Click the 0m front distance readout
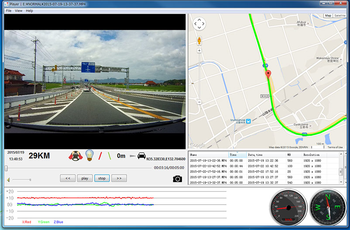 121,156
